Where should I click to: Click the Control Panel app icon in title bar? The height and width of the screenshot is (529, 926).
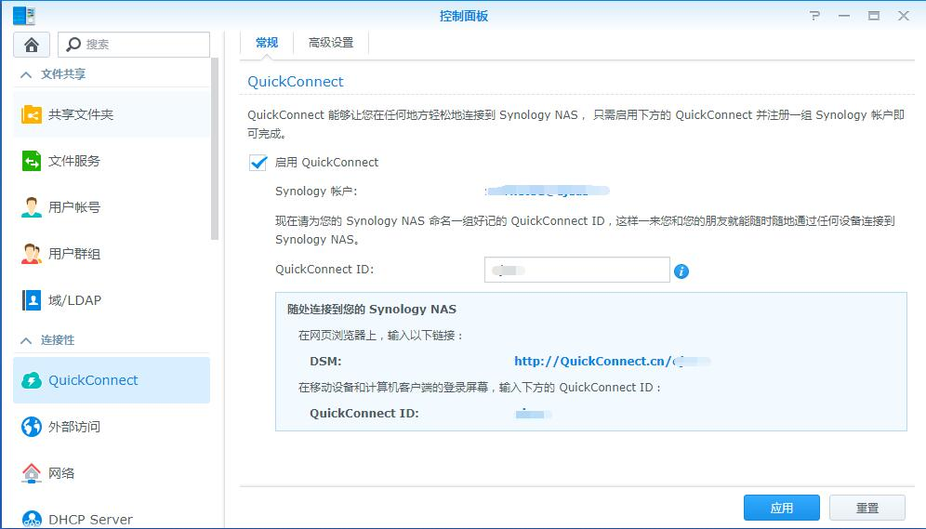tap(23, 16)
